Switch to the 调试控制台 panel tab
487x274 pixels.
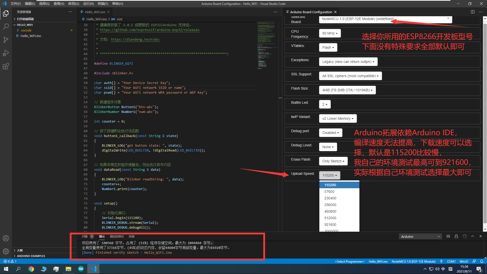(117, 236)
